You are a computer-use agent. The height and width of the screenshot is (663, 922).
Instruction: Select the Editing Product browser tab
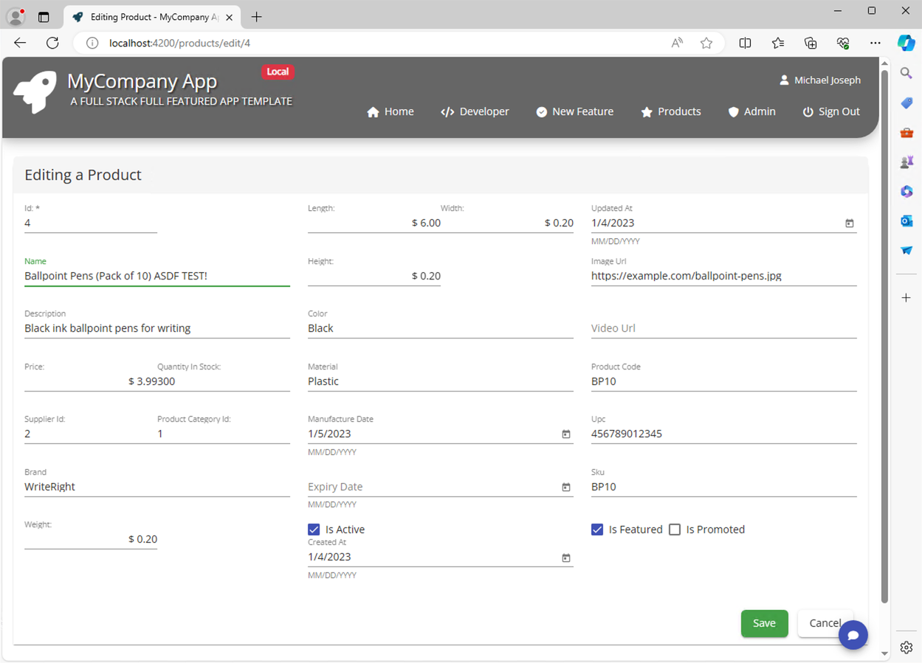click(154, 16)
